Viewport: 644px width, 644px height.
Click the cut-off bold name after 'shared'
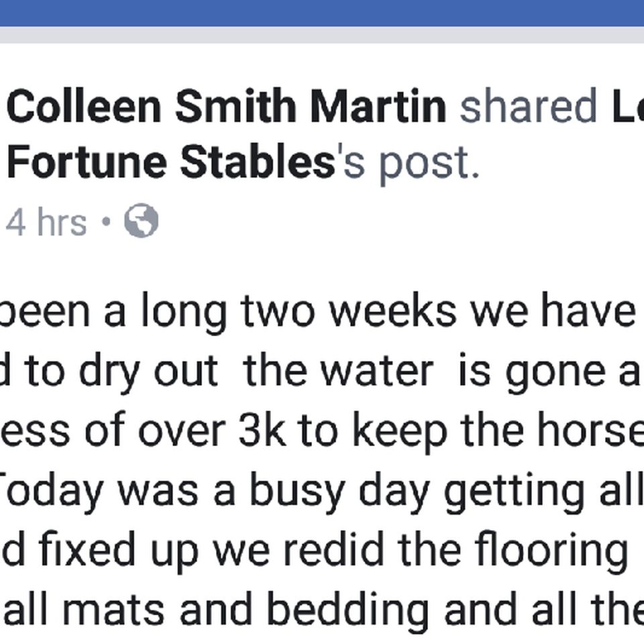pos(628,106)
